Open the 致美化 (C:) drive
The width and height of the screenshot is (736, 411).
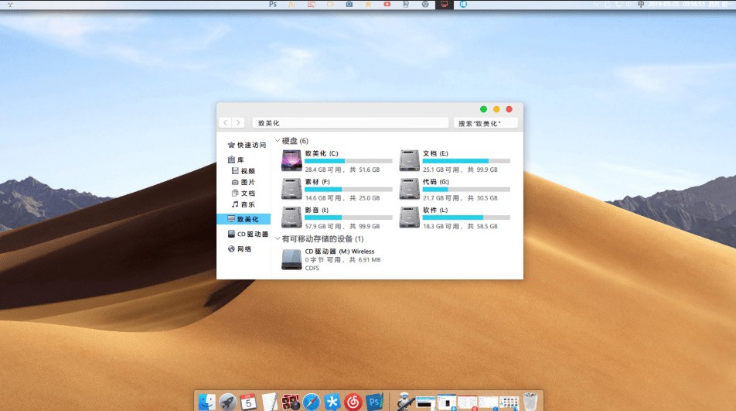tap(292, 161)
